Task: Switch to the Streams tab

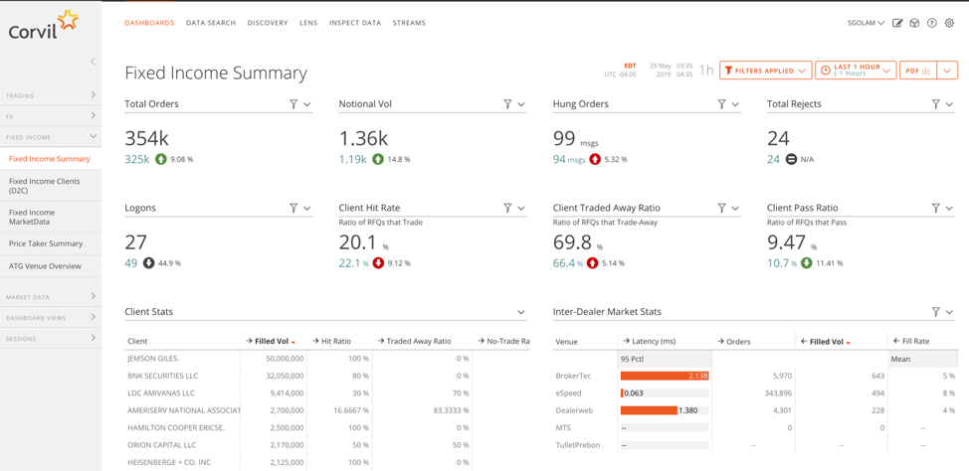Action: click(409, 23)
